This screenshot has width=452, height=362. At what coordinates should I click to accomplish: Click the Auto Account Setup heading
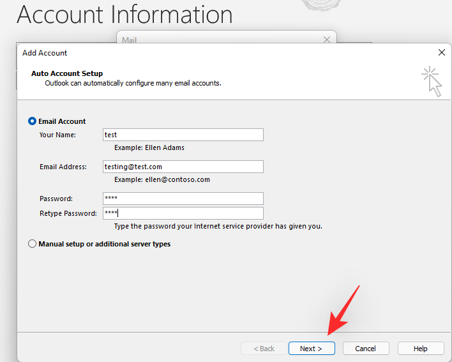coord(67,73)
